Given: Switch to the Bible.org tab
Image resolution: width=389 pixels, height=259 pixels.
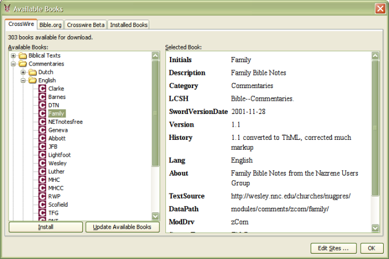Looking at the screenshot, I should click(x=51, y=25).
